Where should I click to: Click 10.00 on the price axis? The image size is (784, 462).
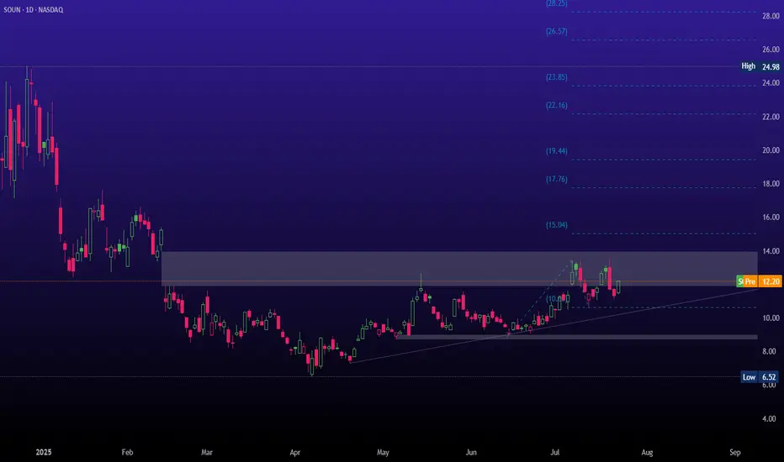point(771,318)
